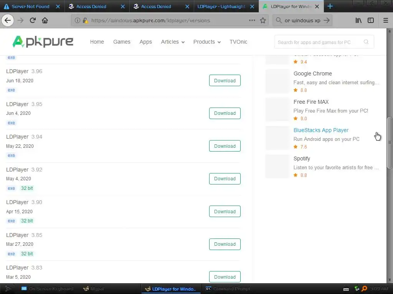The width and height of the screenshot is (393, 294).
Task: Click the Spotify thumbnail
Action: pos(277,166)
